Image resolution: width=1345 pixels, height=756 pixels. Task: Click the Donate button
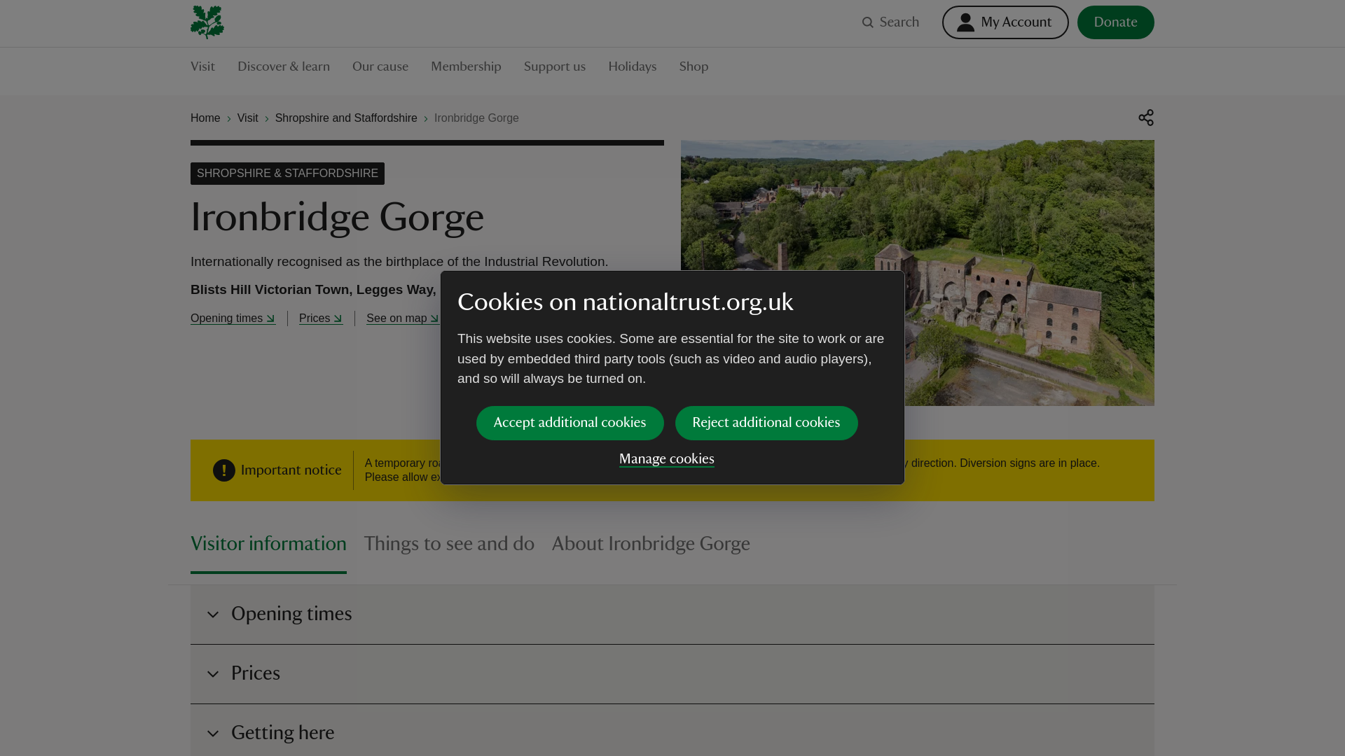1116,22
